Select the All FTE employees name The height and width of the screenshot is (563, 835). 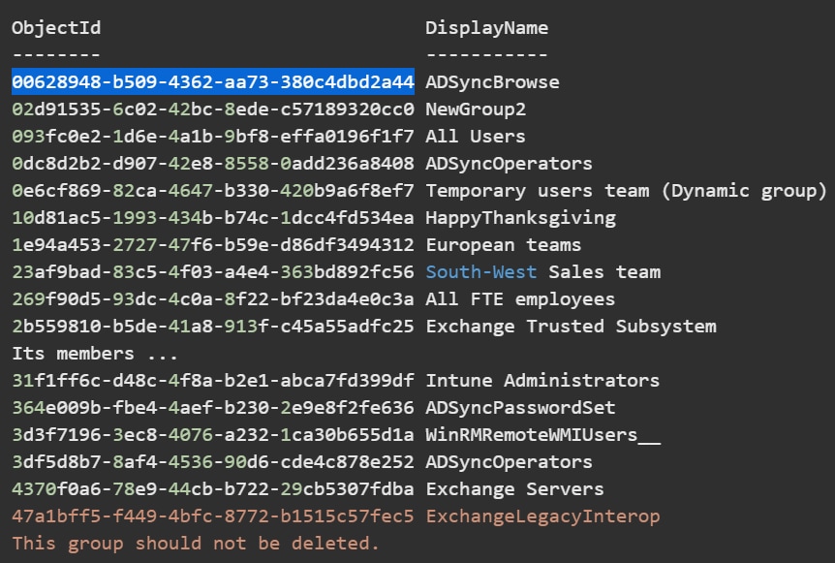point(520,299)
